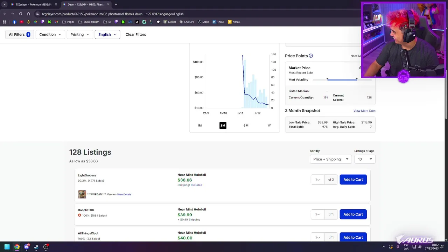This screenshot has height=252, width=448.
Task: Close the TCGplayer - Pokemon ME02 tab
Action: pyautogui.click(x=56, y=5)
